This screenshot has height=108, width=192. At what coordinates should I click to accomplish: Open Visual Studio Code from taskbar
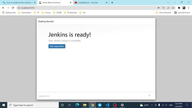click(107, 105)
